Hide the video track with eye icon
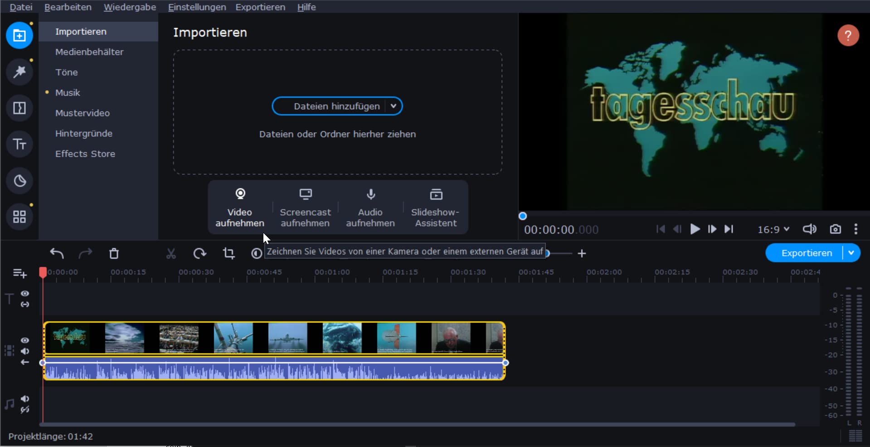The image size is (870, 447). click(25, 340)
